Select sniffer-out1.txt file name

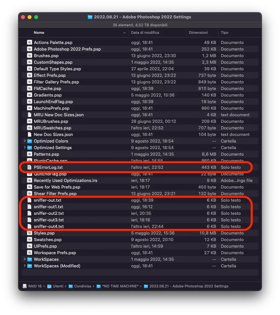tap(48, 207)
